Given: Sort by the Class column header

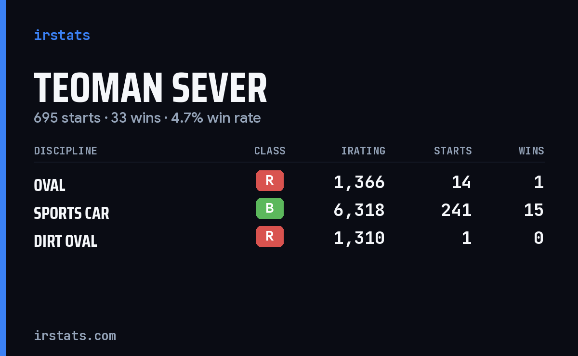Looking at the screenshot, I should click(270, 151).
